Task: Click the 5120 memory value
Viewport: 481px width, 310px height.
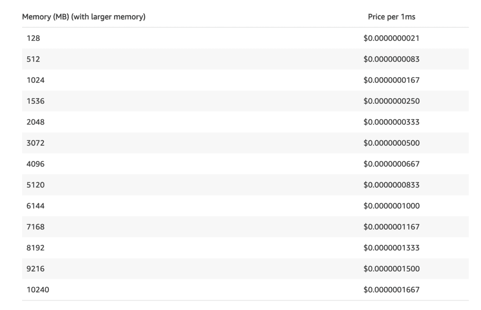Action: pyautogui.click(x=36, y=185)
